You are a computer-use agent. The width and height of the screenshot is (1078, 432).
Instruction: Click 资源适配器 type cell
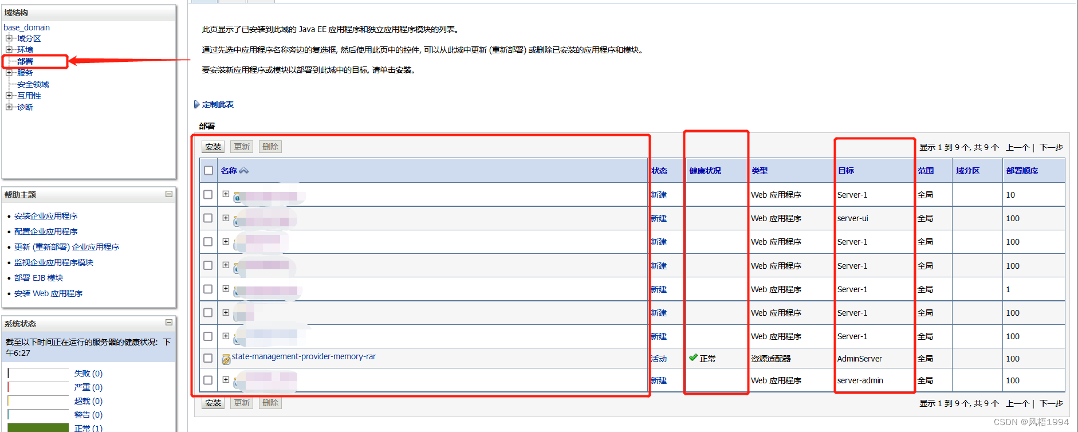pos(771,359)
